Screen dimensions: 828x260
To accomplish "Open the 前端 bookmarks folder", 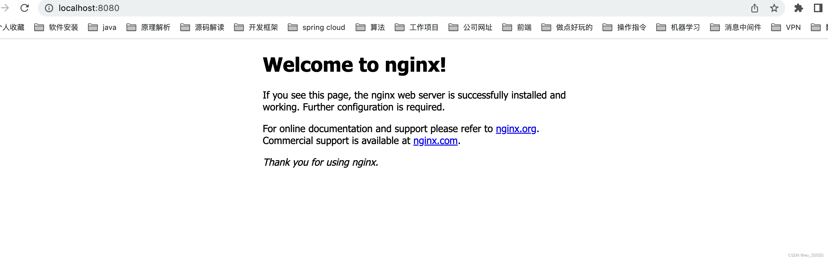I will click(517, 27).
